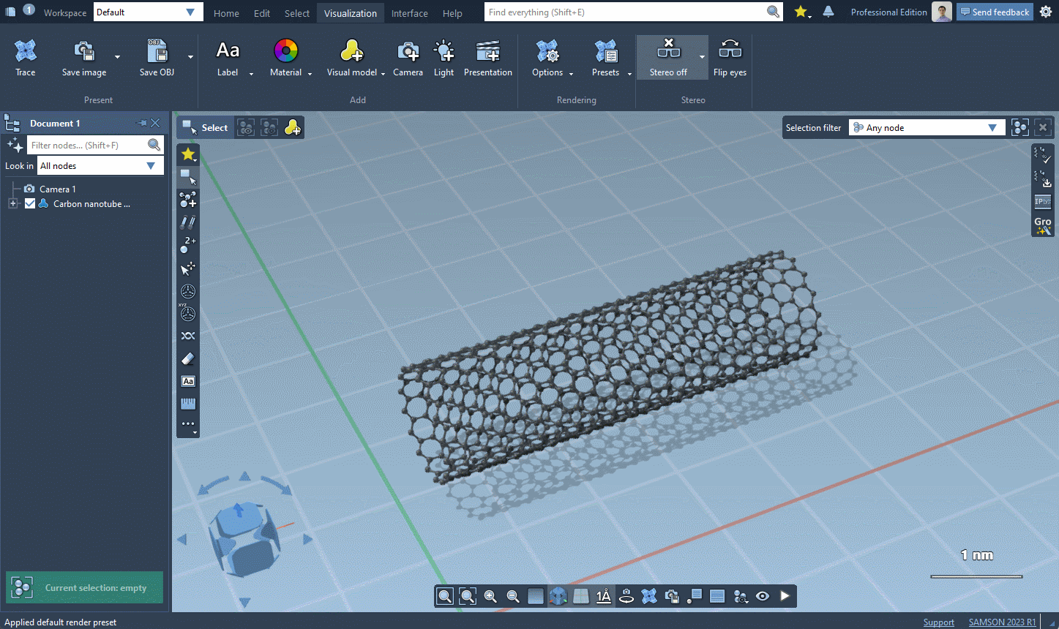Click the Light icon
The width and height of the screenshot is (1059, 629).
pos(444,57)
